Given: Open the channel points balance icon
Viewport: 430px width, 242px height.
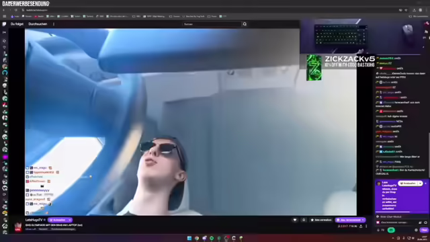Looking at the screenshot, I should tap(378, 230).
